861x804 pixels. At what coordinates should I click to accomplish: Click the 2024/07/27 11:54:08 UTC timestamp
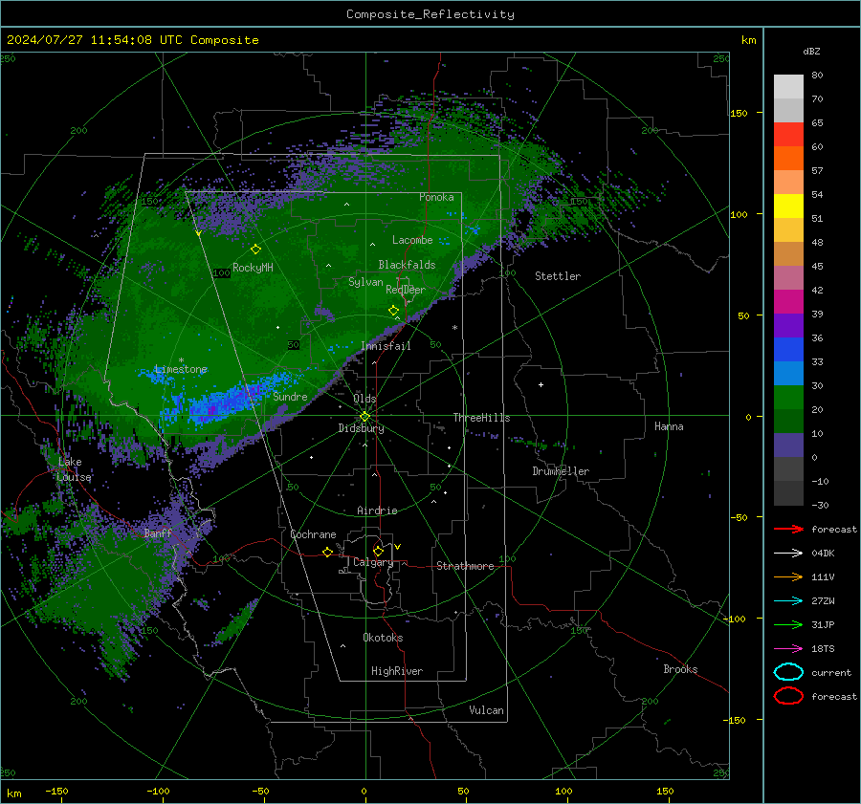click(95, 40)
